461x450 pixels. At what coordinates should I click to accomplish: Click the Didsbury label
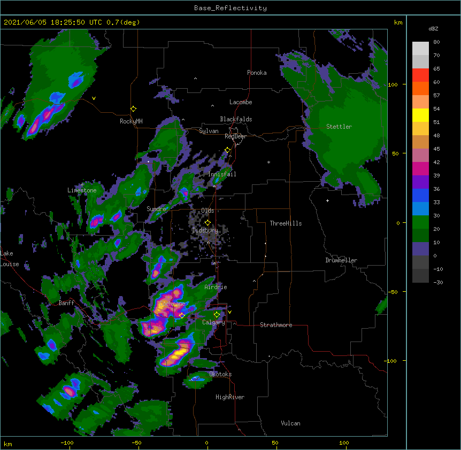click(x=205, y=230)
